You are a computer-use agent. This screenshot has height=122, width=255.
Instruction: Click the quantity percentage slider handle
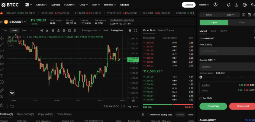(201, 77)
